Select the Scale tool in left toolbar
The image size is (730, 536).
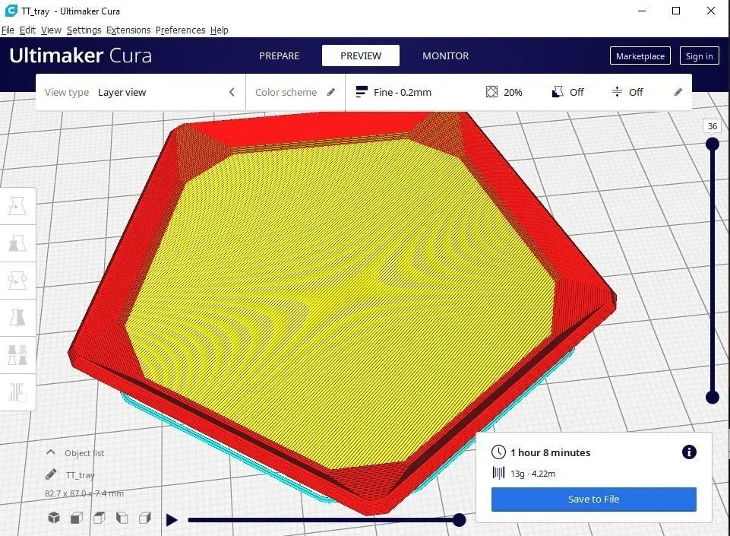pyautogui.click(x=17, y=243)
